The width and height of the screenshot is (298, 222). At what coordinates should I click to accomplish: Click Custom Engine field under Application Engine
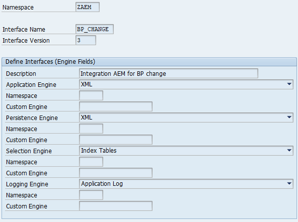(116, 106)
